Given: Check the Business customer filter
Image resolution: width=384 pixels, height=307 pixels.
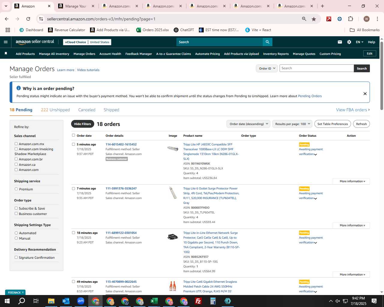Looking at the screenshot, I should (16, 214).
